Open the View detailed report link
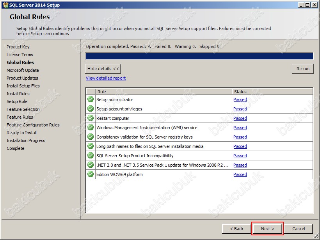320x240 pixels. pos(106,78)
